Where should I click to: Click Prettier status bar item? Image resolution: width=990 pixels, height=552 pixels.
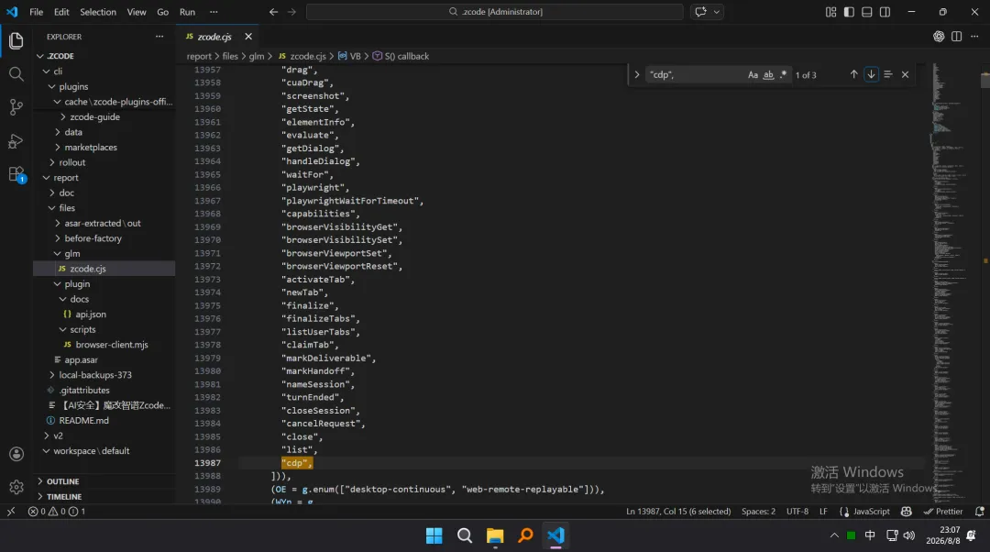[x=943, y=512]
